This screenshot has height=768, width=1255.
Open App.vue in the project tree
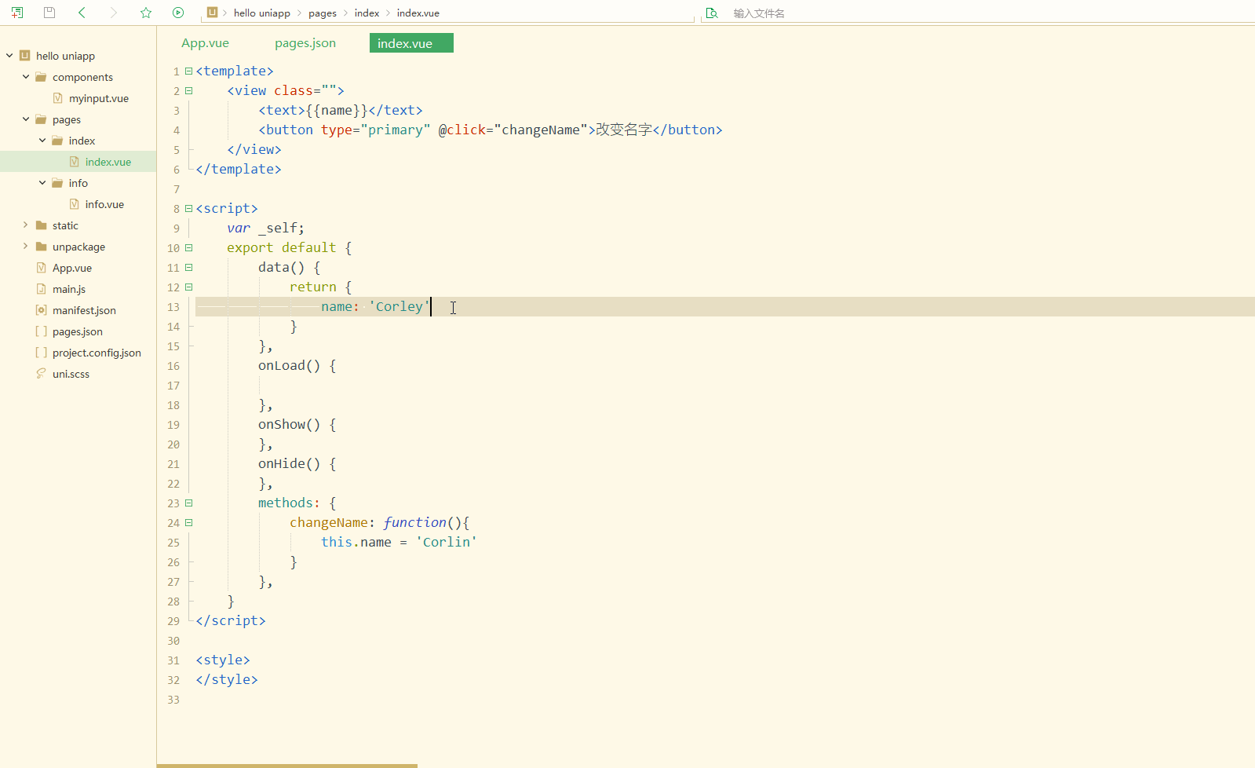pyautogui.click(x=72, y=268)
